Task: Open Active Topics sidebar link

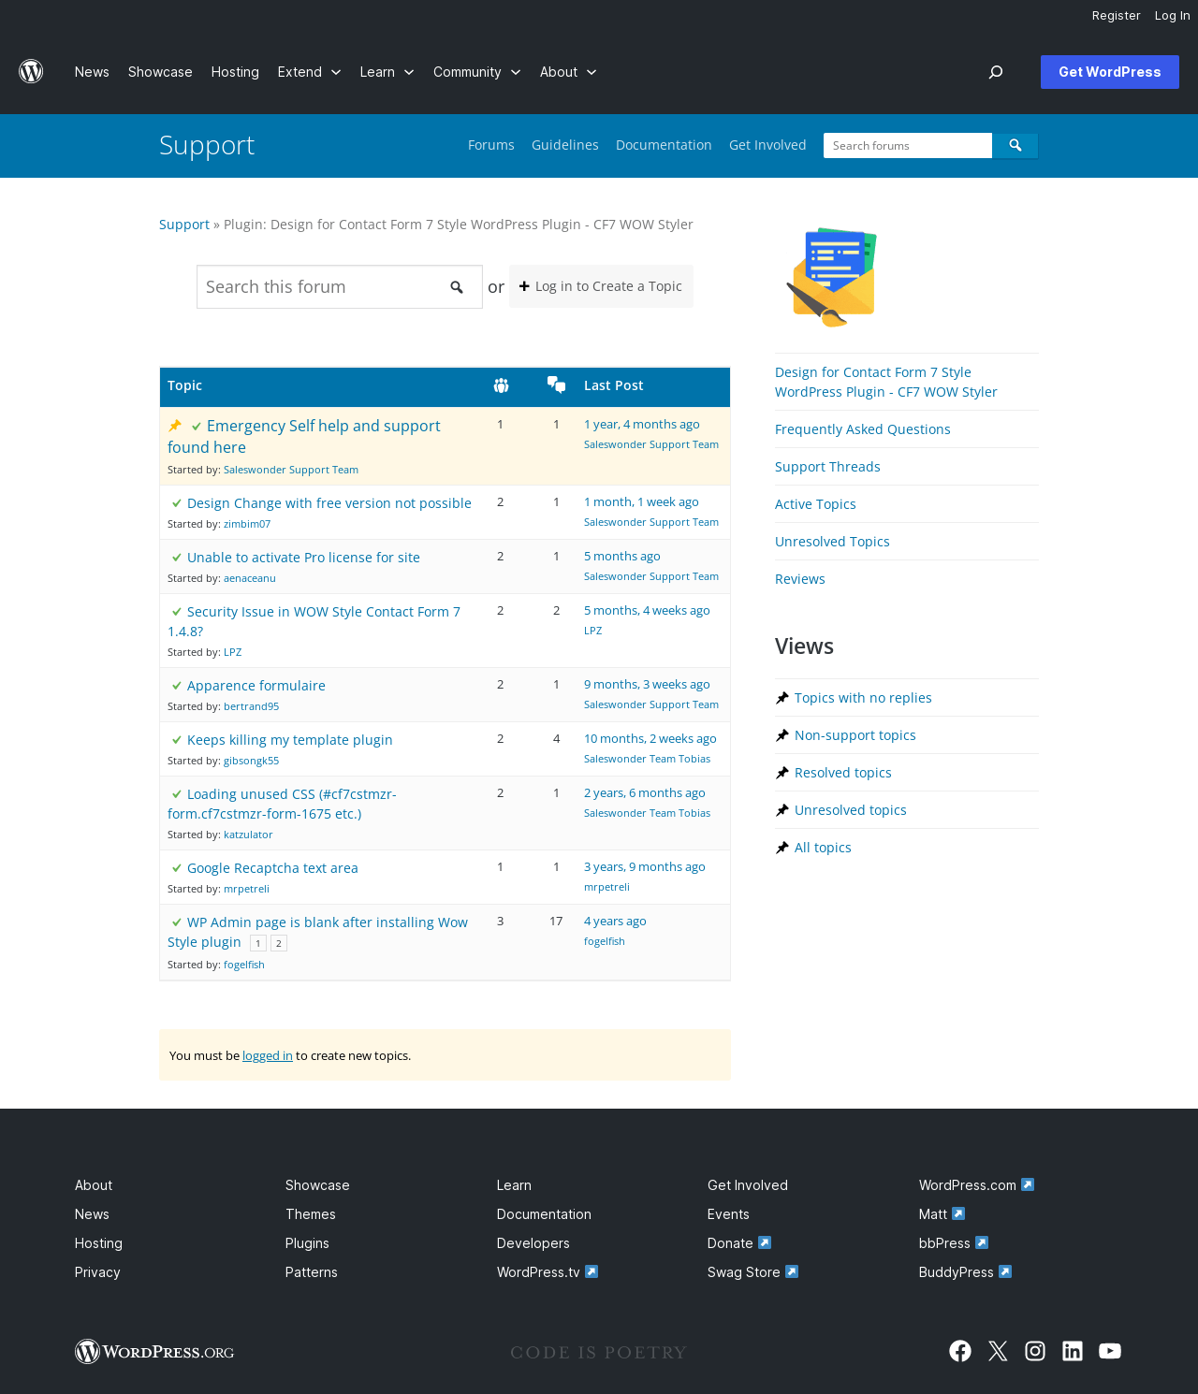Action: click(815, 504)
